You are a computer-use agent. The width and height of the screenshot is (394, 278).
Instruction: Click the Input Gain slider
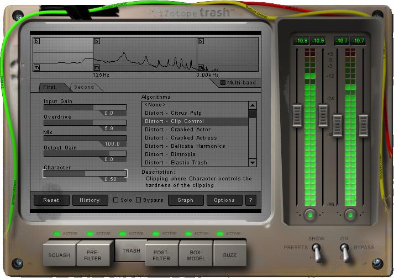[85, 108]
